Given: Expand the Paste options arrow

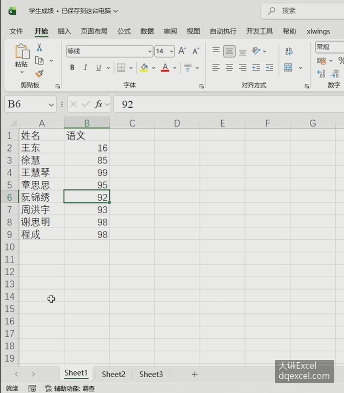Looking at the screenshot, I should [x=22, y=72].
